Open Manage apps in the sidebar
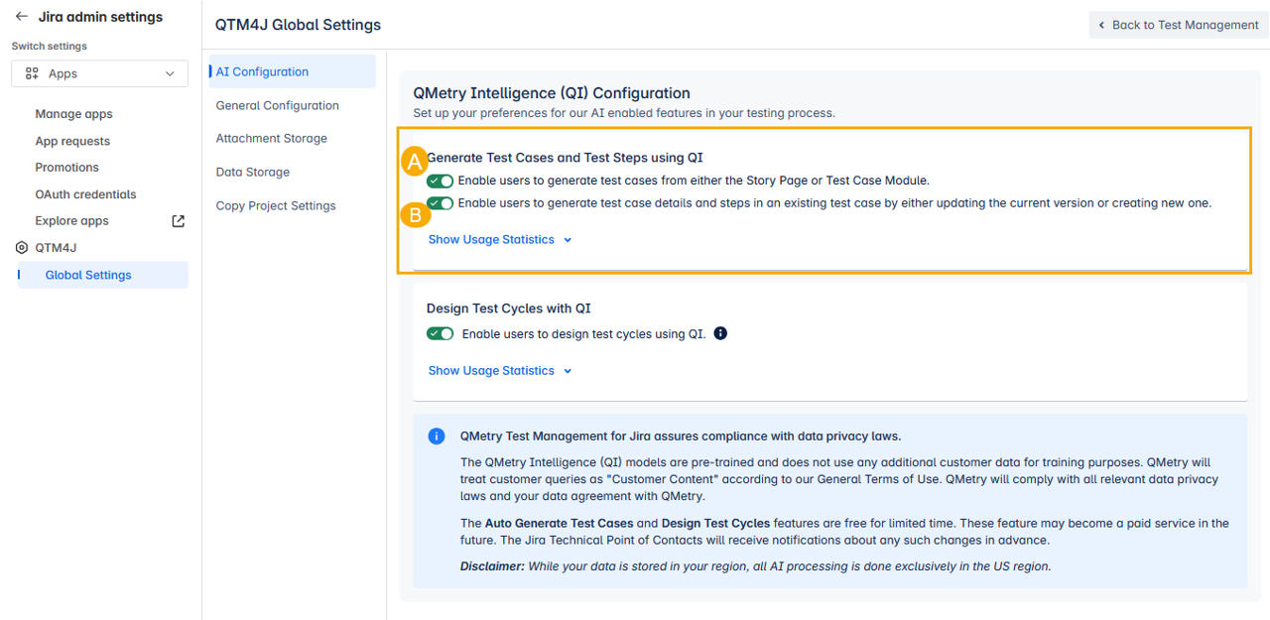The image size is (1270, 620). click(x=73, y=114)
